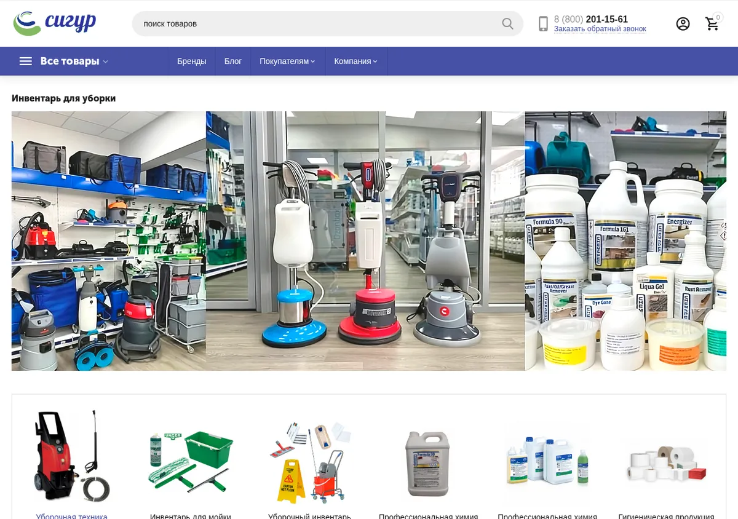Expand the Покупателям menu
This screenshot has height=519, width=738.
[x=287, y=61]
